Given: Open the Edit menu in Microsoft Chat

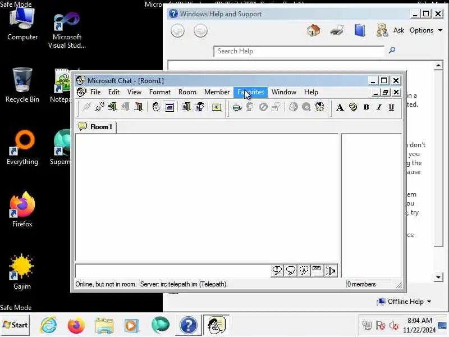Looking at the screenshot, I should tap(114, 92).
